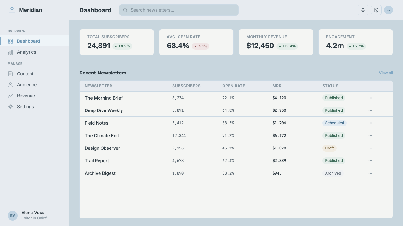Viewport: 403px width, 226px height.
Task: Click the Elena Voss profile name
Action: point(33,213)
